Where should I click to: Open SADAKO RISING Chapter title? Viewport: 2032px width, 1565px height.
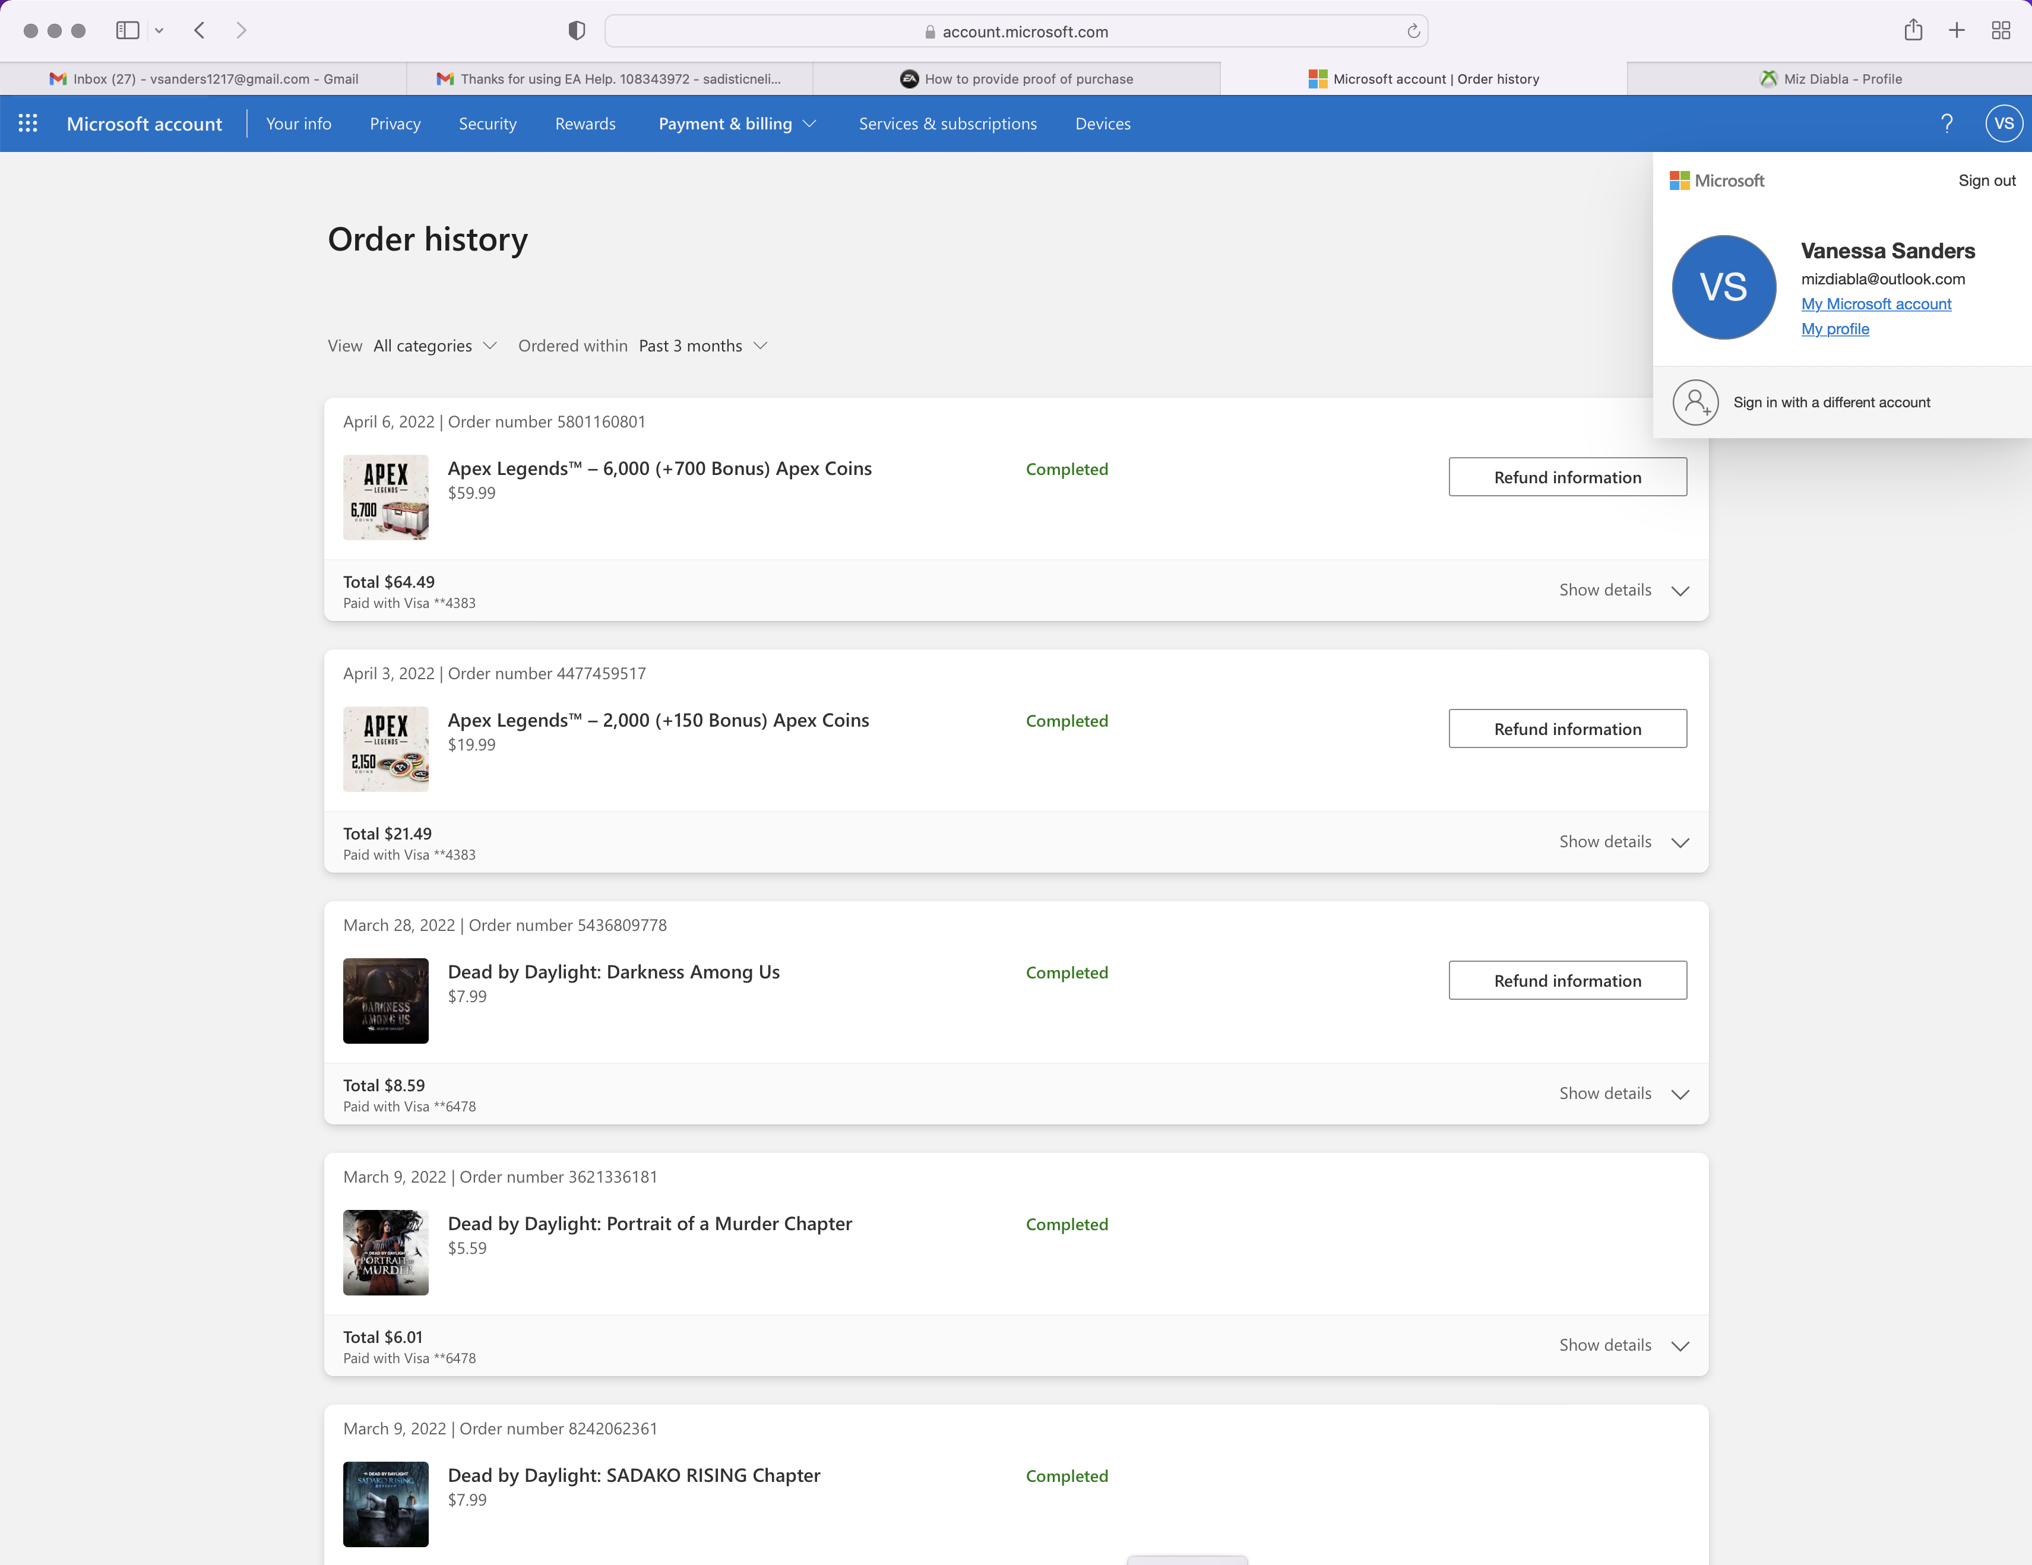(635, 1476)
